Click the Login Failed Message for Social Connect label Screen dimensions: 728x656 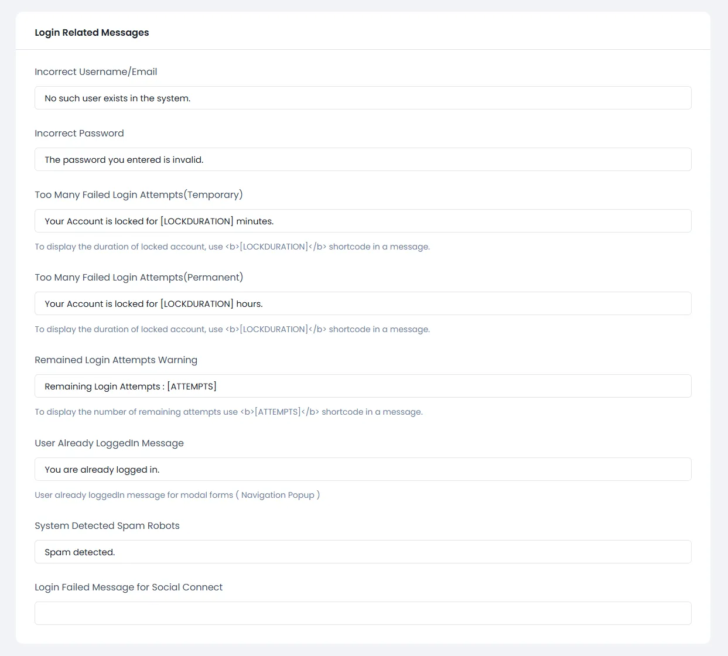click(128, 587)
